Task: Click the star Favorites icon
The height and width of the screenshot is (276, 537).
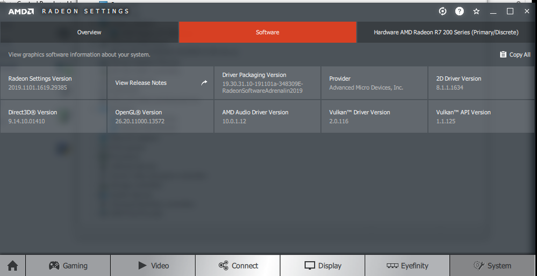Action: (x=476, y=12)
